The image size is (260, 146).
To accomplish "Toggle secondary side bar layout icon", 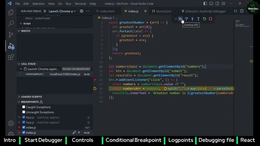I will [x=217, y=4].
